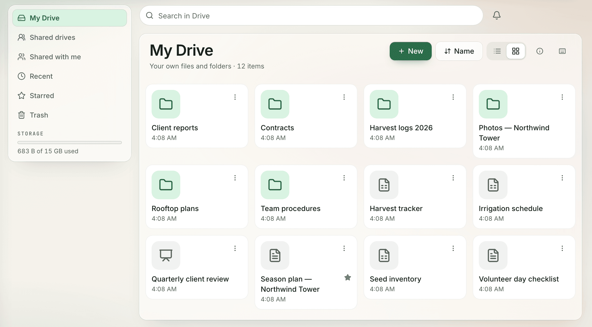The width and height of the screenshot is (592, 327).
Task: Select the Volunteer day checklist document icon
Action: click(493, 255)
